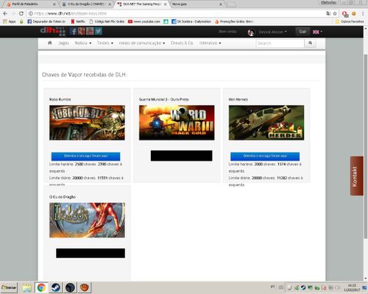Focus the site Search input field
Viewport: 368px width, 294px height.
pos(280,43)
